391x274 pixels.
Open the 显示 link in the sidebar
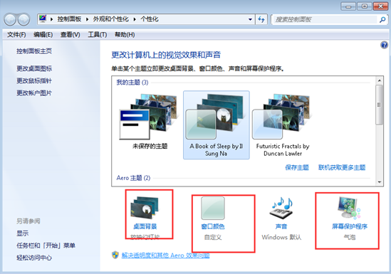(23, 233)
